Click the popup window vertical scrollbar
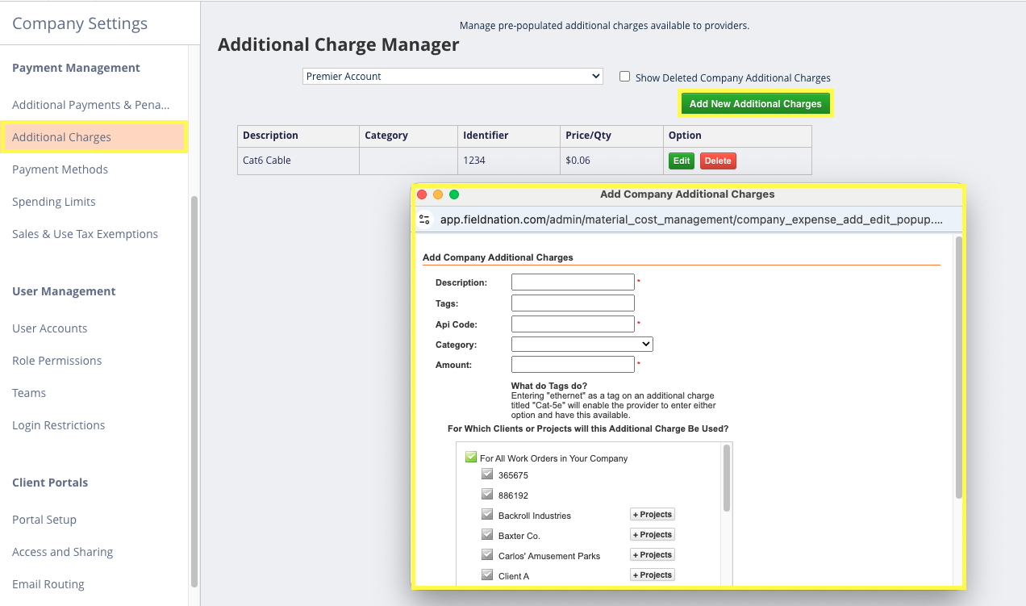Viewport: 1026px width, 606px height. 958,367
